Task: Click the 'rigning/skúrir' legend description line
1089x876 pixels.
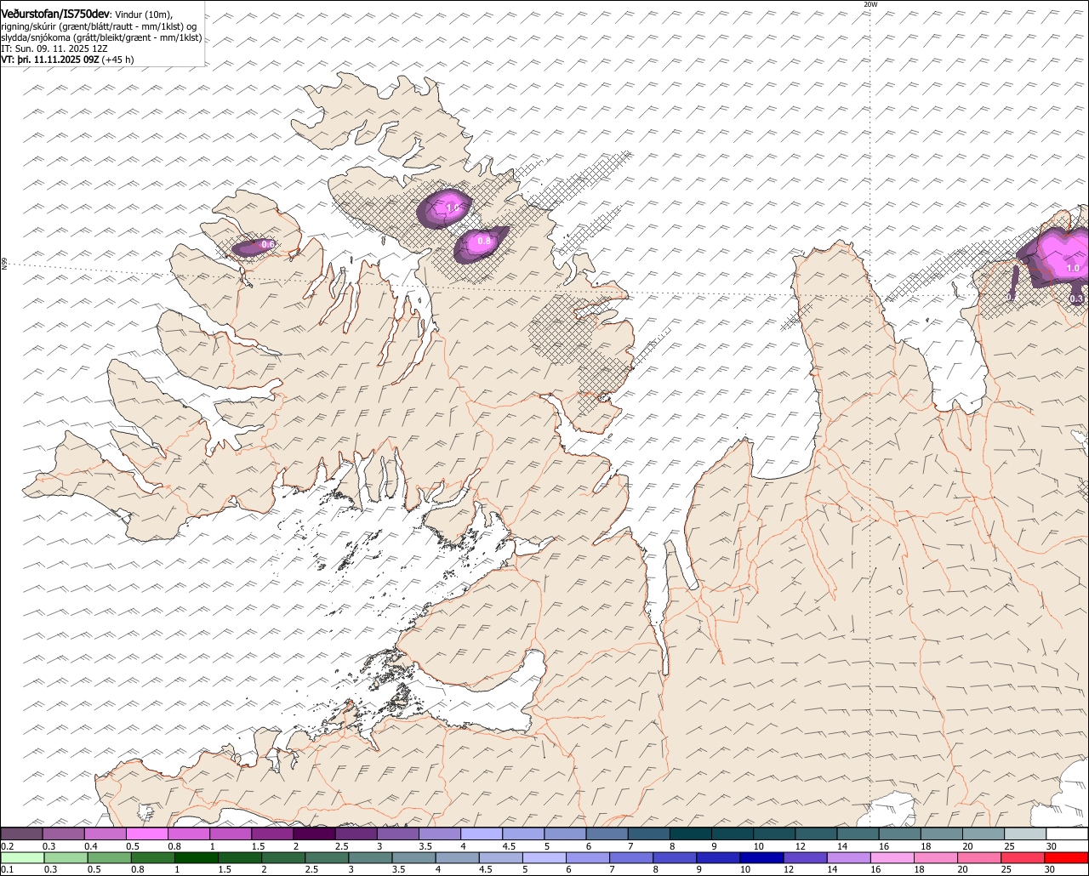Action: click(x=100, y=26)
